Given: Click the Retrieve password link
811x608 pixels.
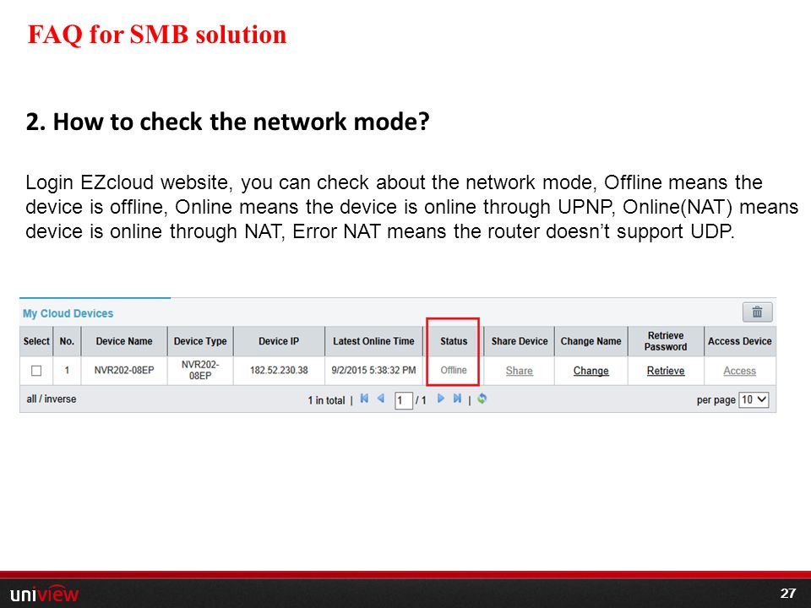Looking at the screenshot, I should coord(666,371).
